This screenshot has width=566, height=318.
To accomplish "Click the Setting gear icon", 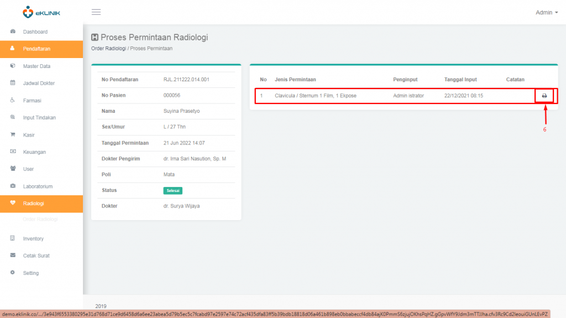I will [x=13, y=273].
